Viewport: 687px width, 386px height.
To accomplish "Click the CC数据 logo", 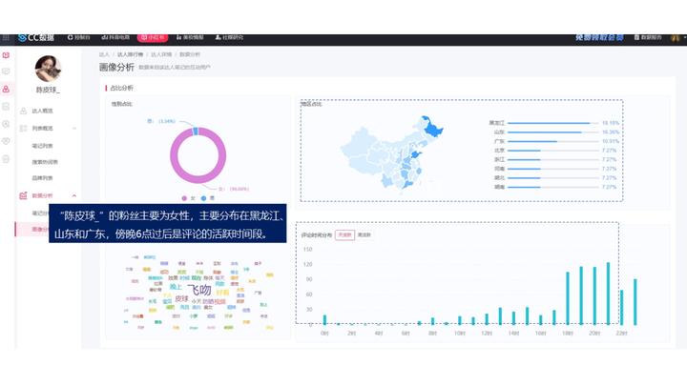I will pos(36,37).
